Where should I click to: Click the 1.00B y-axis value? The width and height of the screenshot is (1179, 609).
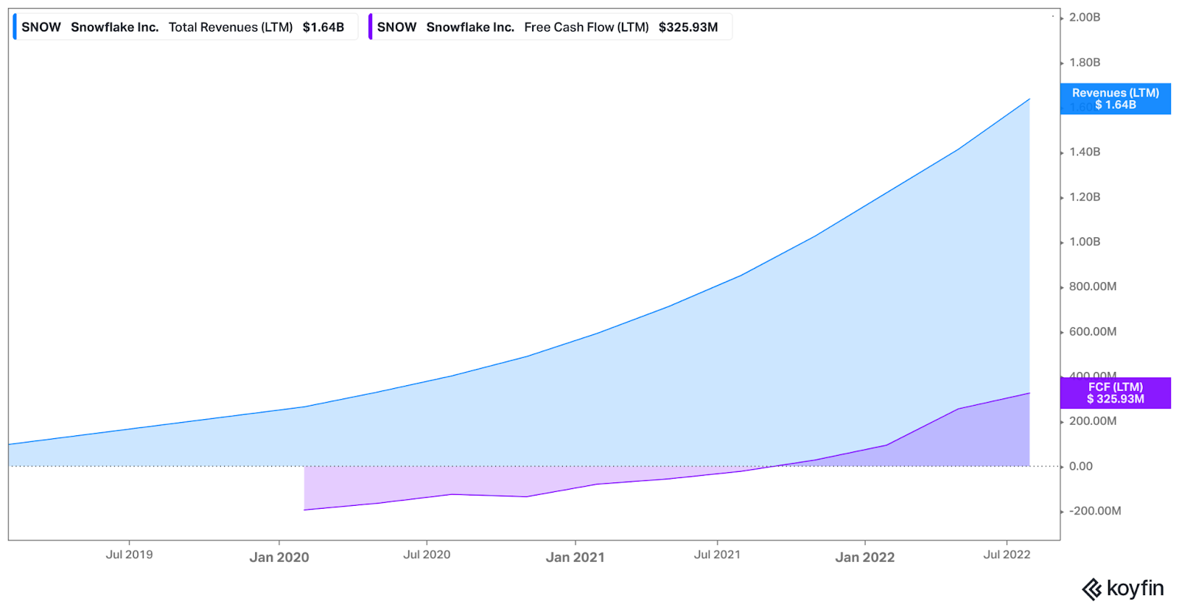1085,242
